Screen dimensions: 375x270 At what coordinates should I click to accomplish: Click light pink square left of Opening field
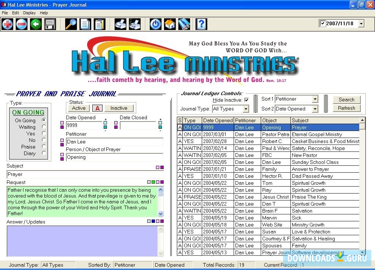[62, 155]
